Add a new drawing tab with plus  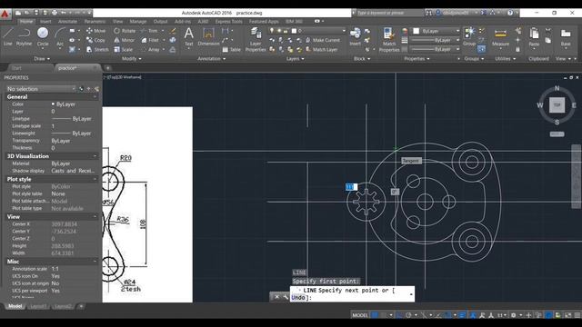[107, 68]
